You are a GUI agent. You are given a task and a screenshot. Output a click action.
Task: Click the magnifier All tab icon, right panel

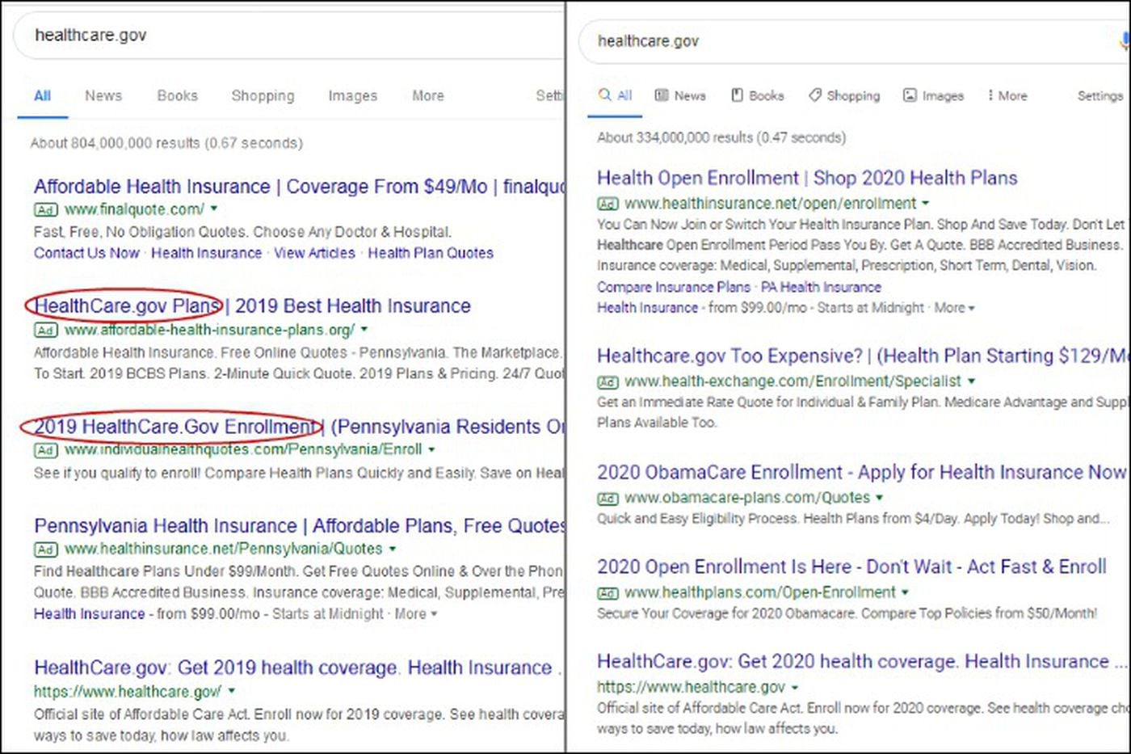tap(605, 95)
